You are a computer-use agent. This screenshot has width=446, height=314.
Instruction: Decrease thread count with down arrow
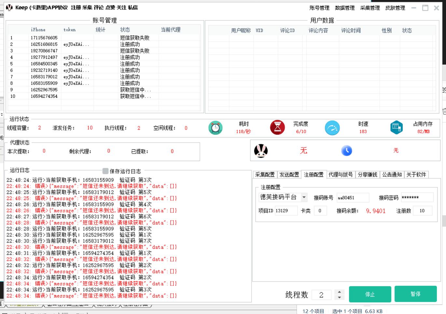click(340, 297)
